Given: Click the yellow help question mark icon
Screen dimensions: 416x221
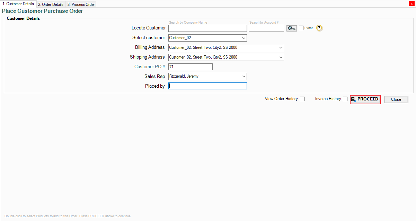Looking at the screenshot, I should tap(319, 28).
